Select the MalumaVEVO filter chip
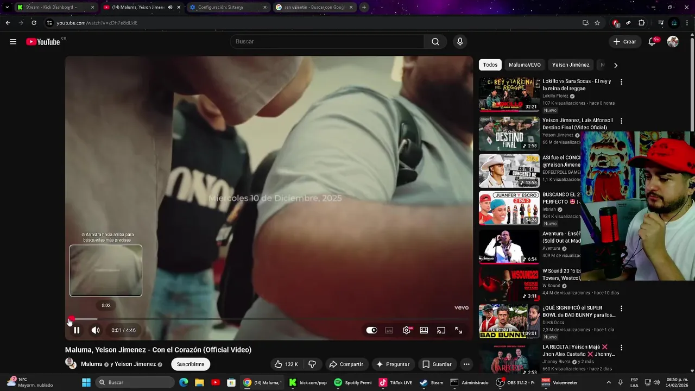The image size is (695, 391). pyautogui.click(x=525, y=65)
